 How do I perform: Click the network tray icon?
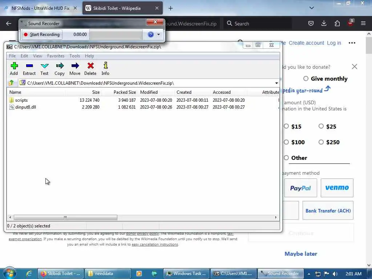(x=318, y=274)
